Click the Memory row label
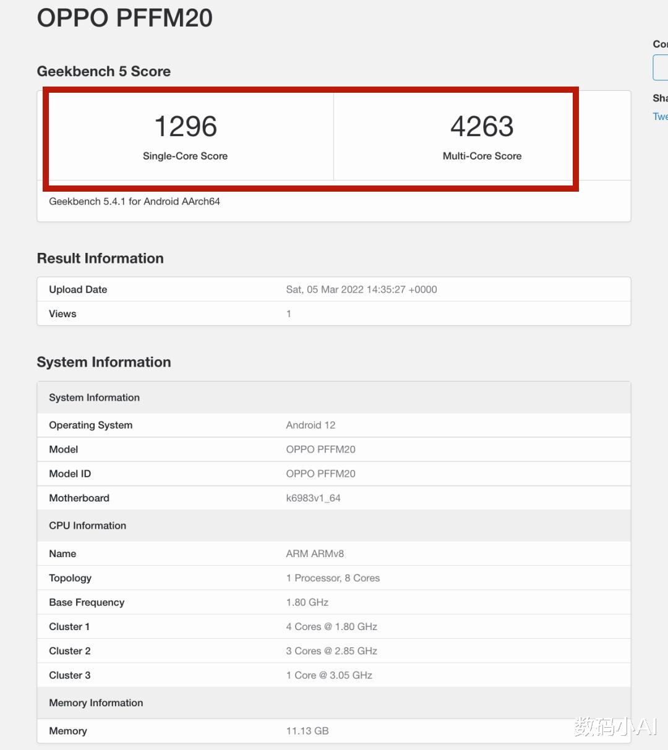 [68, 731]
